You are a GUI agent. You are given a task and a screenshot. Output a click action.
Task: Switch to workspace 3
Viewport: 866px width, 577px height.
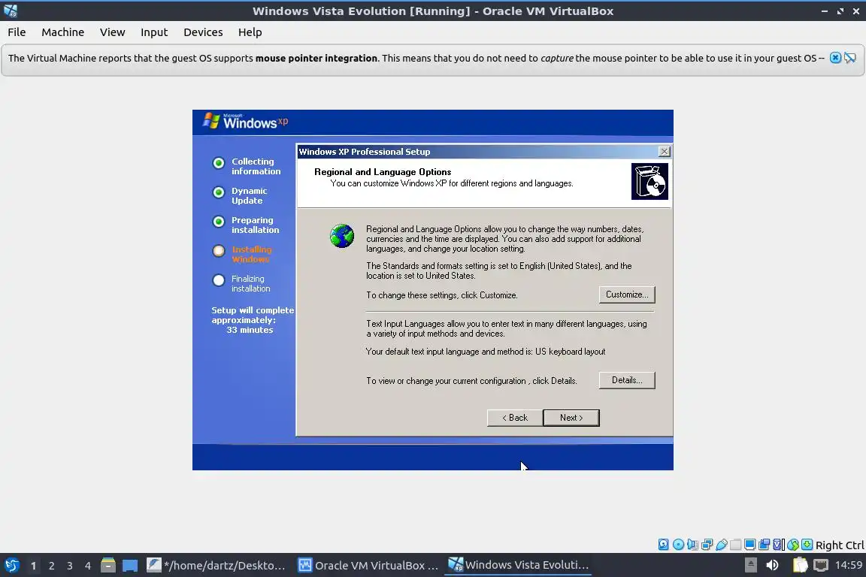click(x=70, y=566)
